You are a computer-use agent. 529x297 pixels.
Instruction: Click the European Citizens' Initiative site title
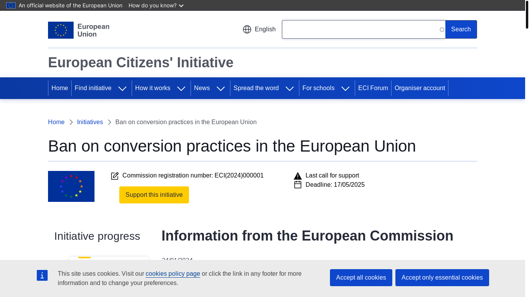[141, 63]
